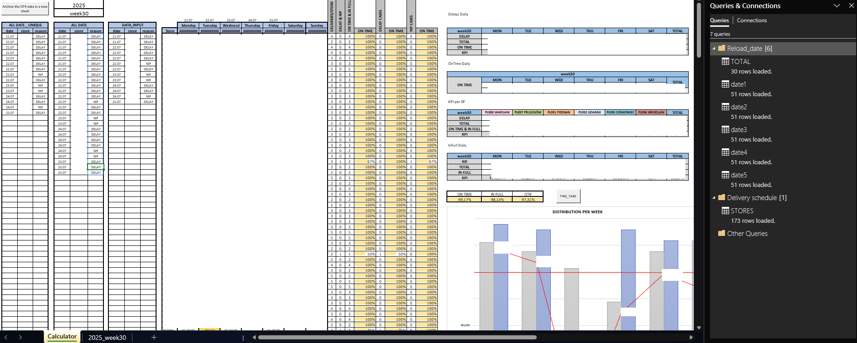Select the date5 query table icon

725,175
